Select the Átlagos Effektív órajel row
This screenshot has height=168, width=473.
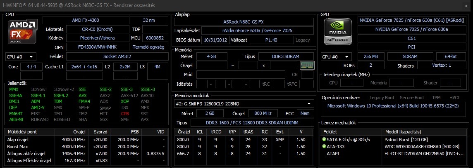pyautogui.click(x=86, y=161)
